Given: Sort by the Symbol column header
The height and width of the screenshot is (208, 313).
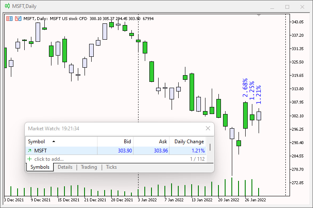Looking at the screenshot, I should (x=42, y=142).
